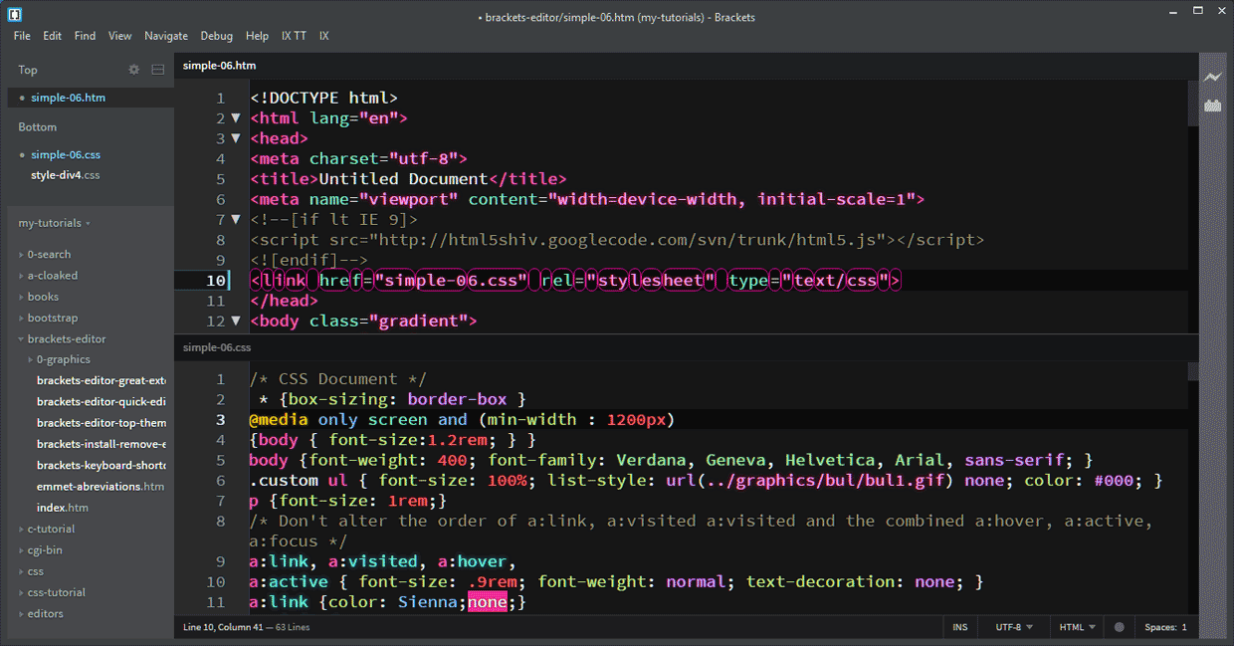Viewport: 1234px width, 646px height.
Task: Click the "Untitled Document" title text
Action: click(x=403, y=179)
